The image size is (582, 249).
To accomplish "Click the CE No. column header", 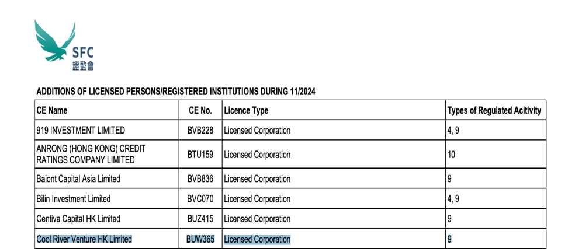I will click(200, 110).
